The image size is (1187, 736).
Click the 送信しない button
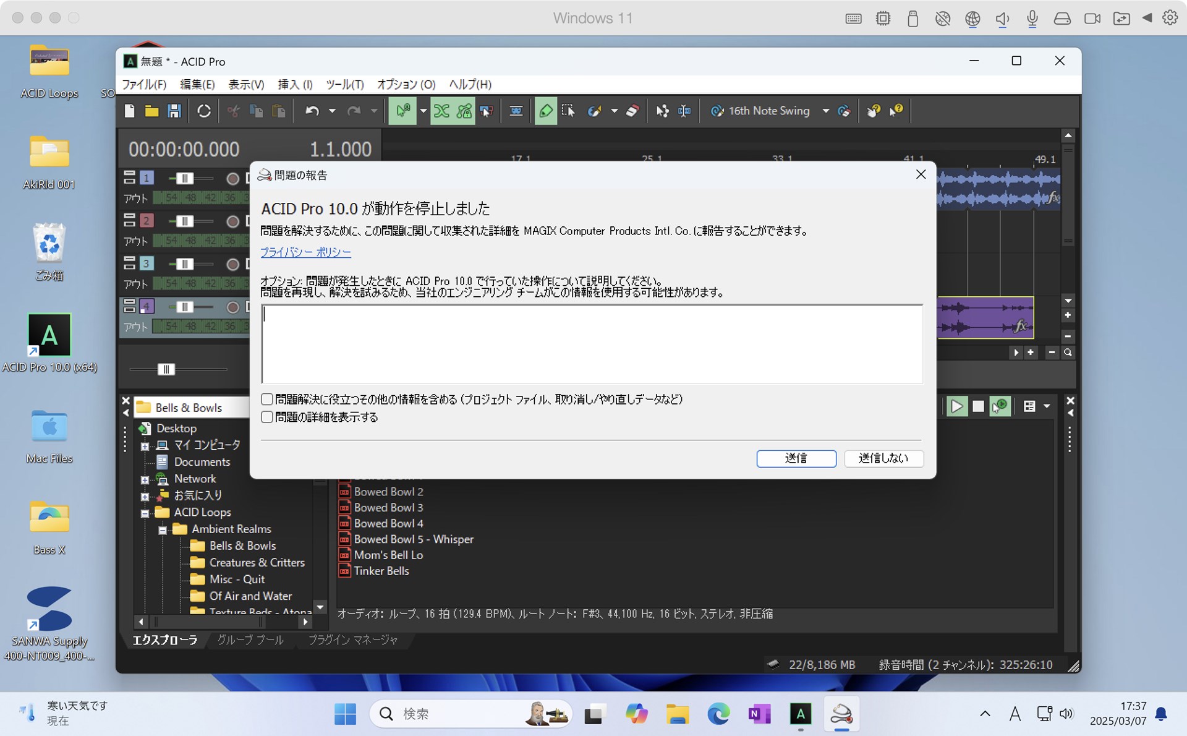tap(883, 458)
